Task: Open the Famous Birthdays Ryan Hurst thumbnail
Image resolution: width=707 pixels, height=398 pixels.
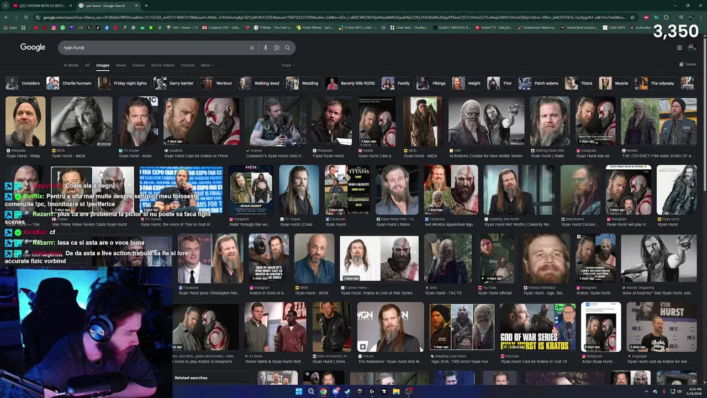Action: [x=546, y=258]
